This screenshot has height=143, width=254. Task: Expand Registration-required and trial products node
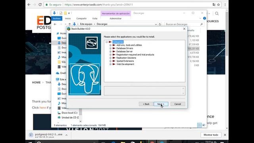(x=110, y=55)
